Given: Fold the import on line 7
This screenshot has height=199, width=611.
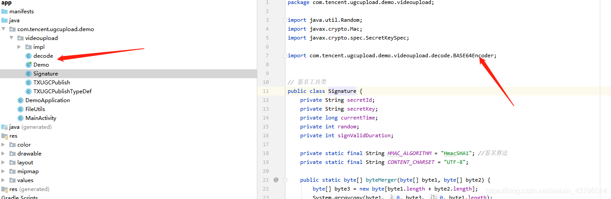Looking at the screenshot, I should (285, 56).
